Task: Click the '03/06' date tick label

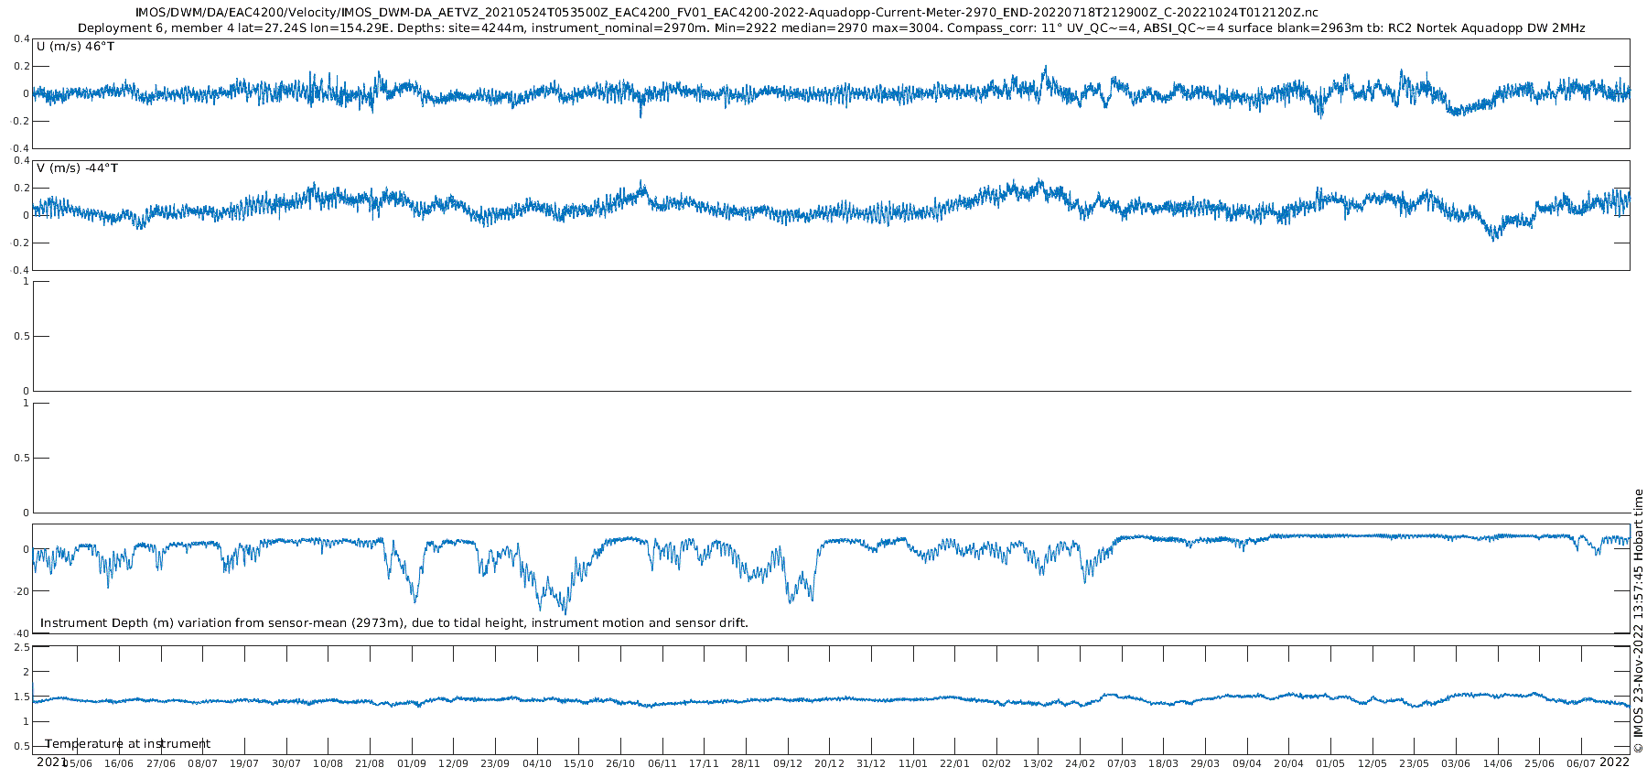Action: point(1456,763)
